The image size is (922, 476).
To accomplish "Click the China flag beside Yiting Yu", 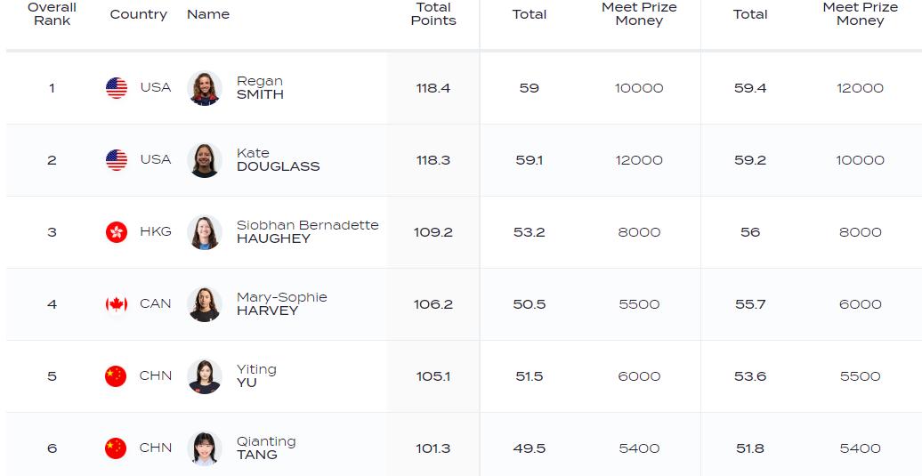I will click(x=116, y=376).
